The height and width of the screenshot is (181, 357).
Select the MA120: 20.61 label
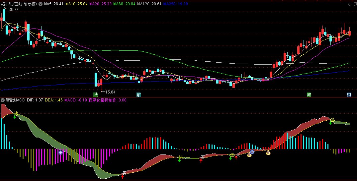tap(149, 4)
